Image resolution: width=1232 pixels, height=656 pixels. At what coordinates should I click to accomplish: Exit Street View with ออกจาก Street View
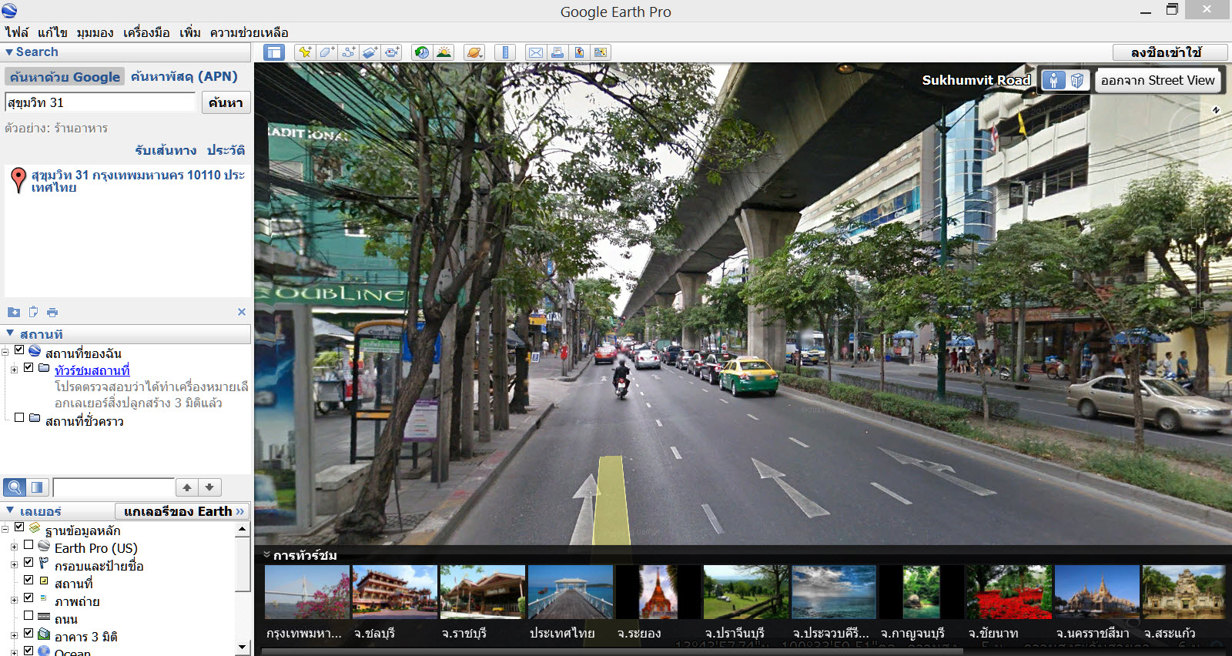(x=1157, y=80)
